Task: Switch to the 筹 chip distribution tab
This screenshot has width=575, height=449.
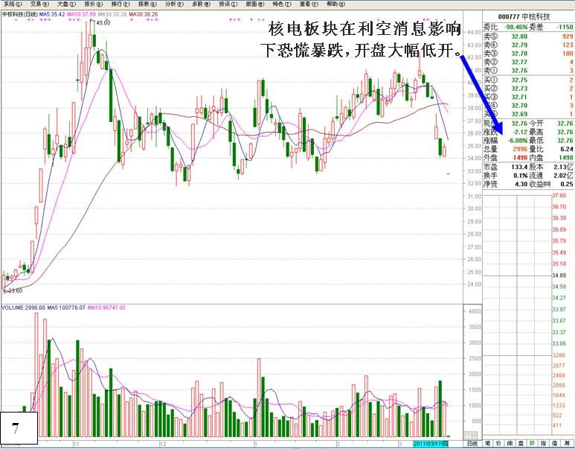Action: pyautogui.click(x=567, y=444)
